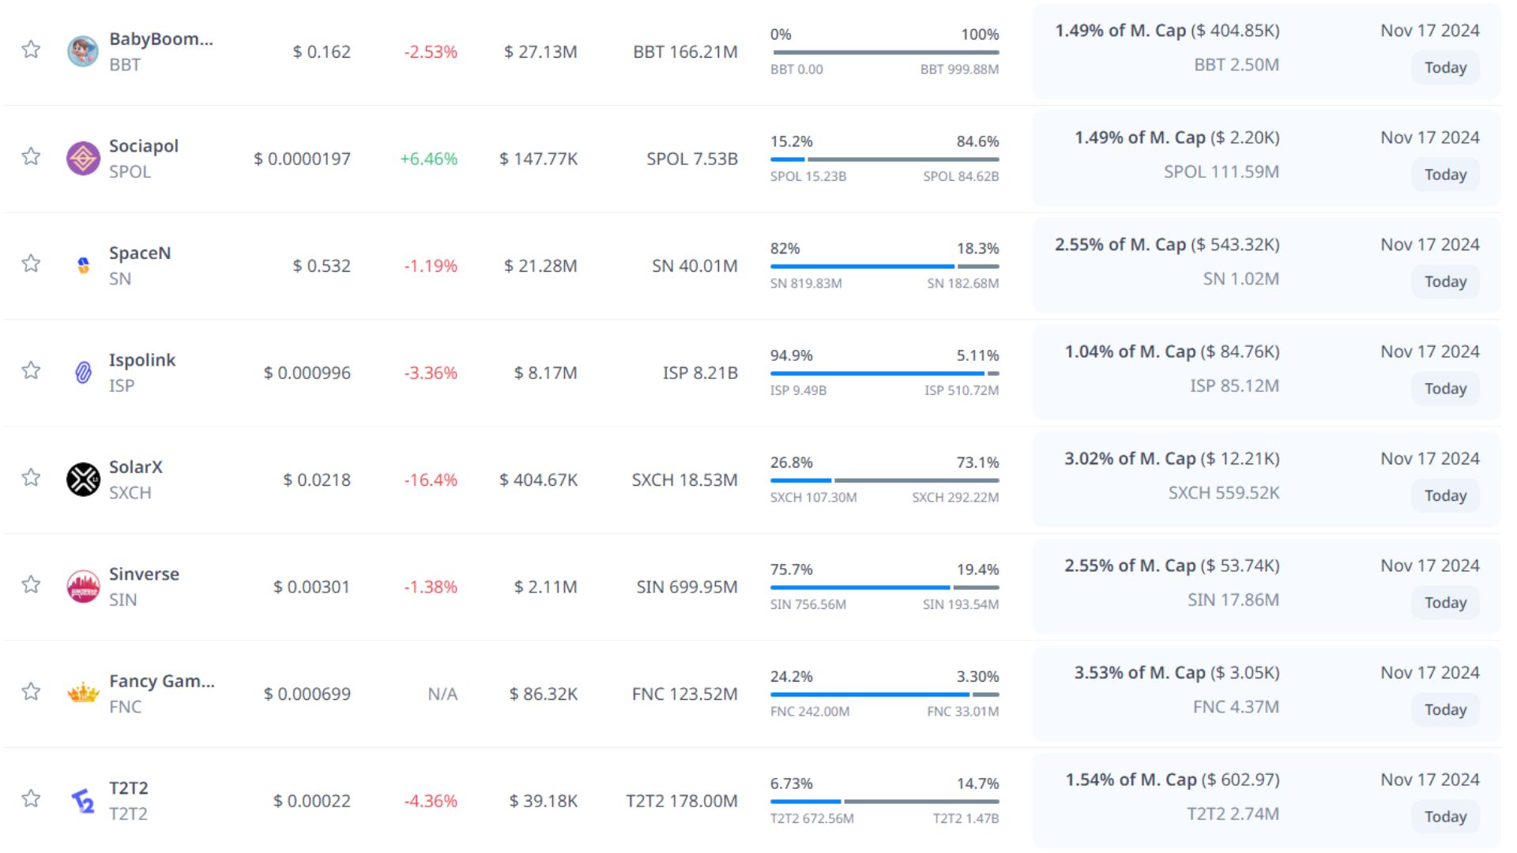The width and height of the screenshot is (1517, 853).
Task: Click the Today badge for Fancy Games unlock
Action: [x=1445, y=710]
